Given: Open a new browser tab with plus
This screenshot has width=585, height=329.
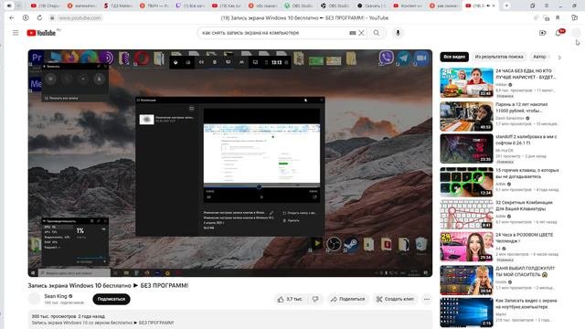Looking at the screenshot, I should pos(506,5).
